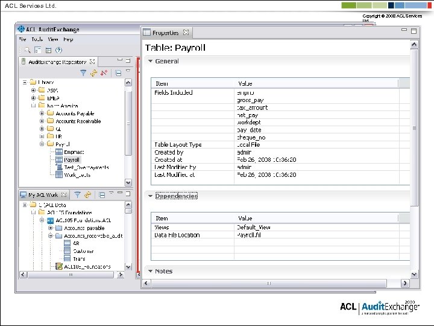Image resolution: width=434 pixels, height=326 pixels.
Task: Click the search magnifier toolbar icon
Action: [27, 50]
